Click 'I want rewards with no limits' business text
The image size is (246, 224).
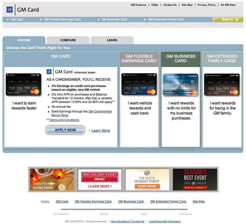point(181,111)
